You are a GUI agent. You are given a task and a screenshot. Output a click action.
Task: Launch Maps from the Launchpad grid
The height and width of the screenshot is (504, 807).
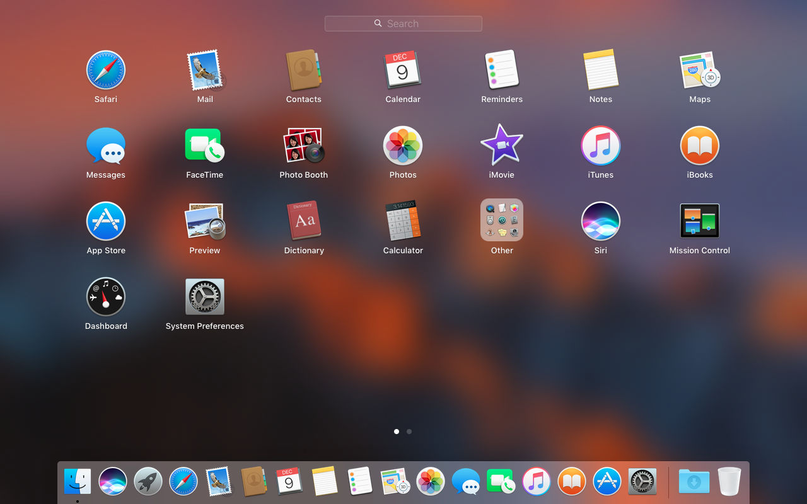pyautogui.click(x=700, y=70)
